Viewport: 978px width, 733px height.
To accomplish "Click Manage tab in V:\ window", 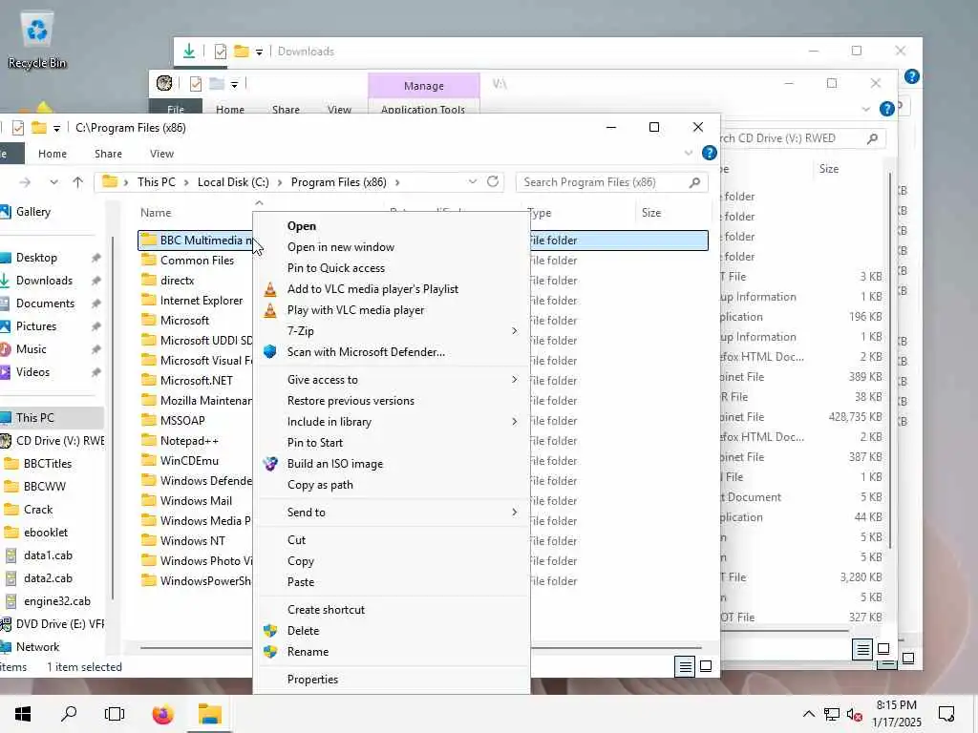I will [x=424, y=86].
